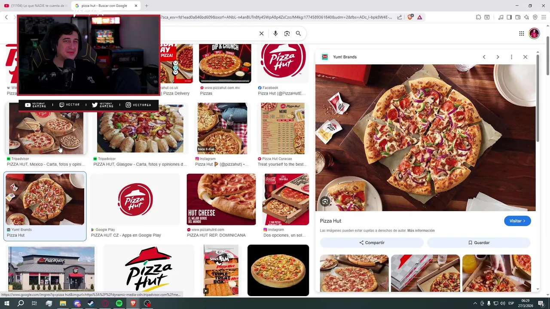Open the pizza on black background image
This screenshot has height=309, width=550.
[278, 270]
